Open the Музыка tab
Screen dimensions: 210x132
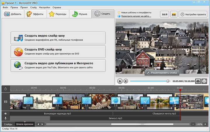tap(80, 14)
